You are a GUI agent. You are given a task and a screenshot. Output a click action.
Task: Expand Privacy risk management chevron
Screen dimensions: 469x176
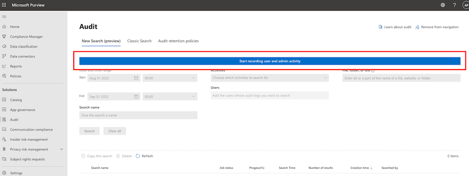pos(62,149)
